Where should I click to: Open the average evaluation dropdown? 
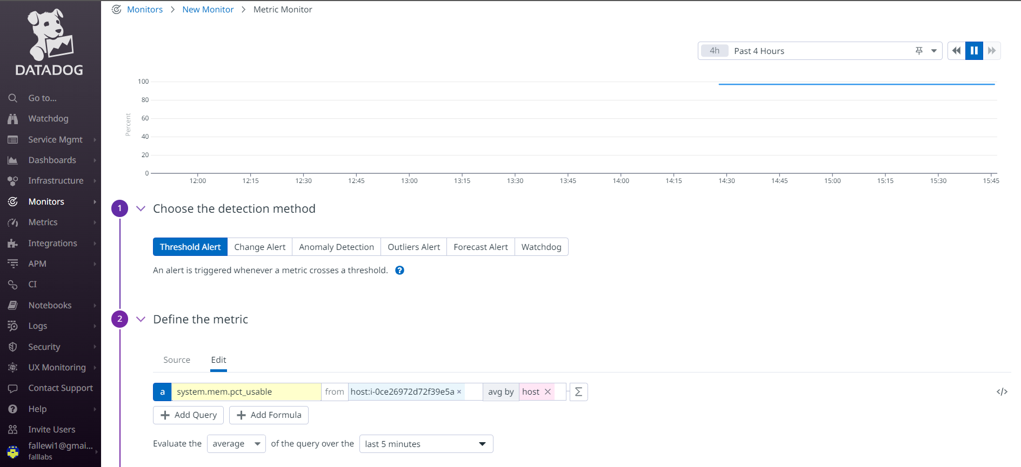point(236,444)
